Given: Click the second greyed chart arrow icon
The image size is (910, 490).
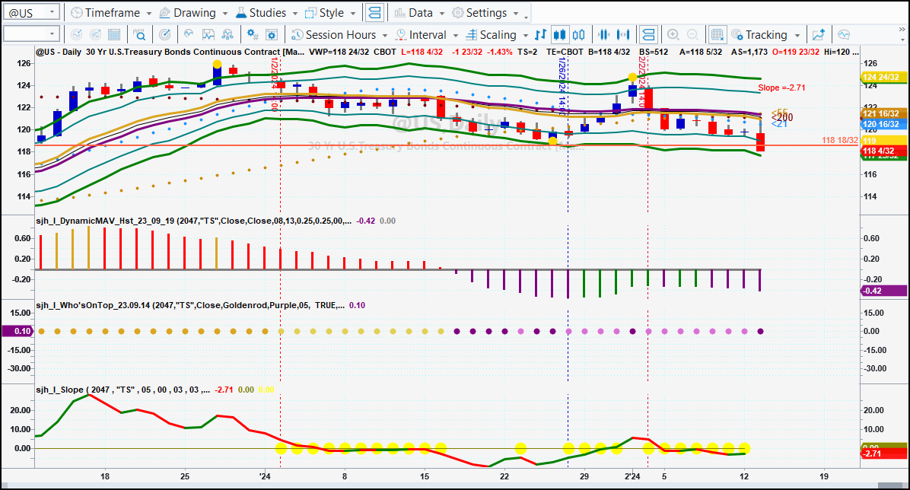Looking at the screenshot, I should pos(95,35).
